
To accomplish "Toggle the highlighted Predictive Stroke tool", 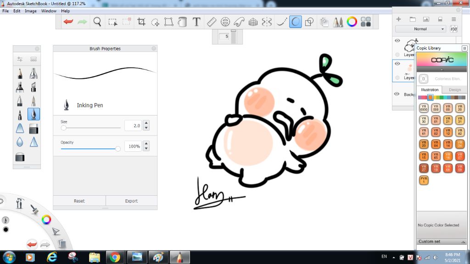I will coord(295,22).
